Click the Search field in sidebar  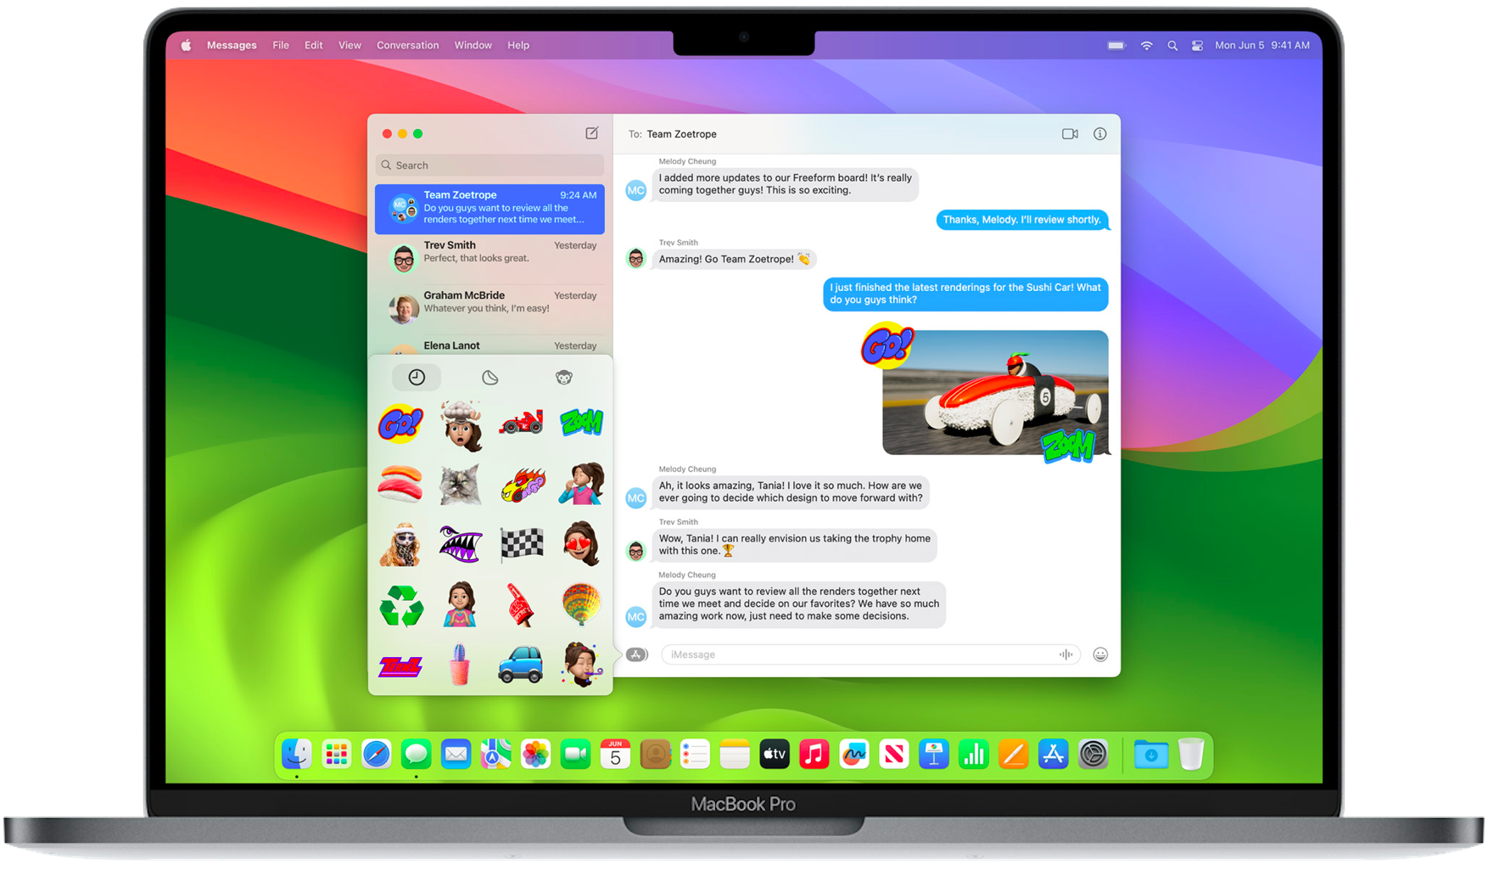pyautogui.click(x=489, y=166)
